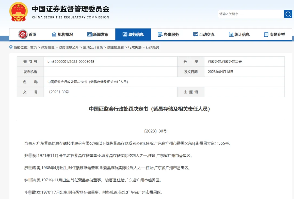The height and width of the screenshot is (199, 294).
Task: Click the 主题词 label cell
Action: click(x=191, y=92)
